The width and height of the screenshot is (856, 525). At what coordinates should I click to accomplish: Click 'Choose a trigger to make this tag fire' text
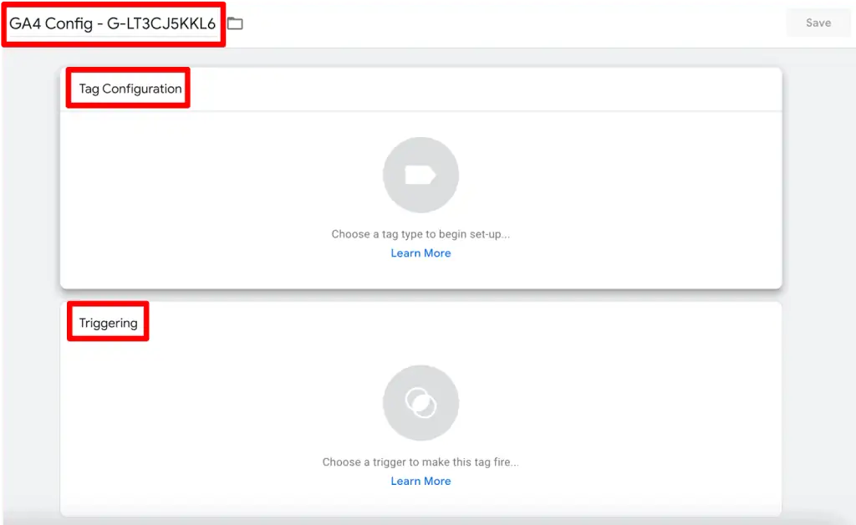(420, 461)
